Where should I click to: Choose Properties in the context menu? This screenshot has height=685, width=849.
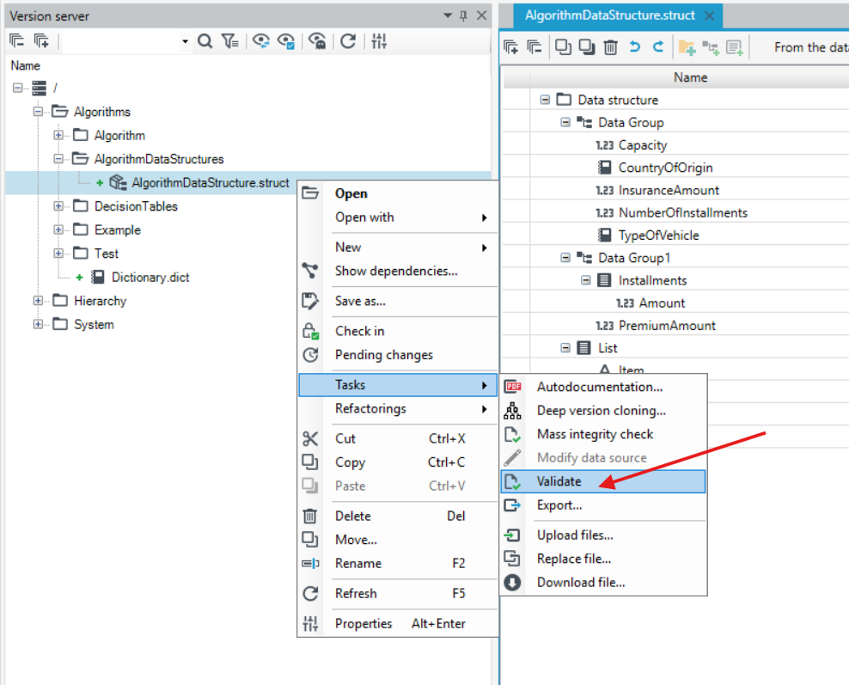[398, 624]
